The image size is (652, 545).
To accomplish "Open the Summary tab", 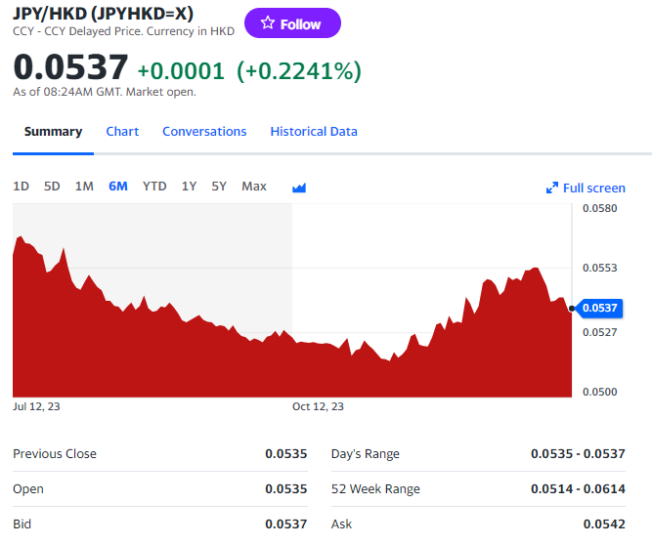I will tap(53, 132).
